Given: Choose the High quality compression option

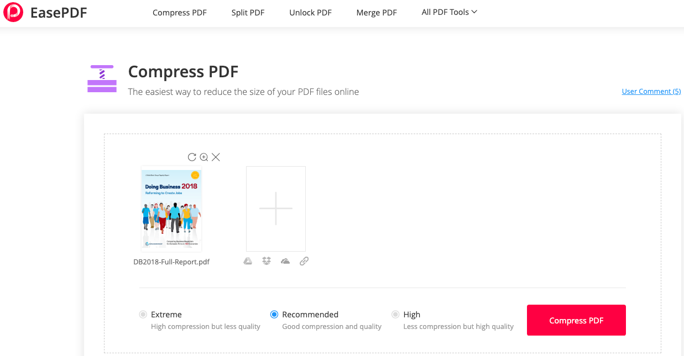Looking at the screenshot, I should (396, 314).
